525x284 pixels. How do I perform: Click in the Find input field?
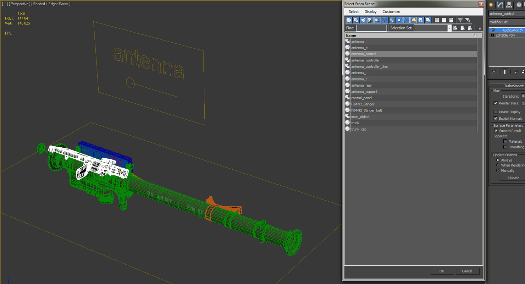(x=371, y=28)
